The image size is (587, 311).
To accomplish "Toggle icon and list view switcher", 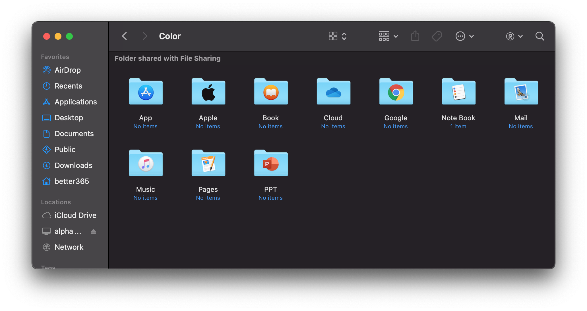I will [337, 36].
